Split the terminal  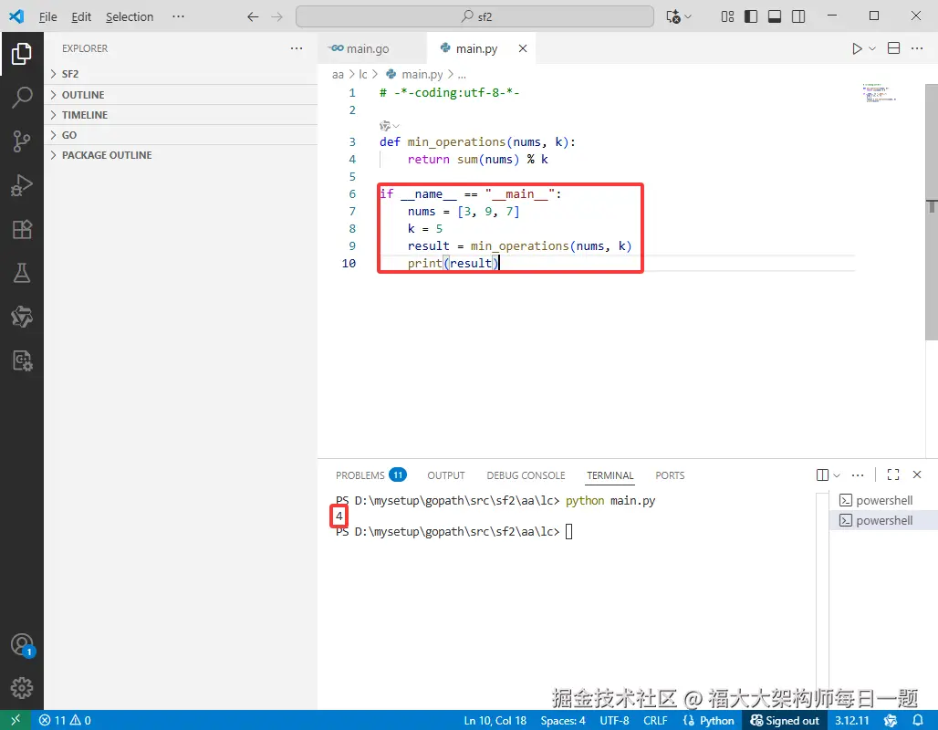[822, 474]
